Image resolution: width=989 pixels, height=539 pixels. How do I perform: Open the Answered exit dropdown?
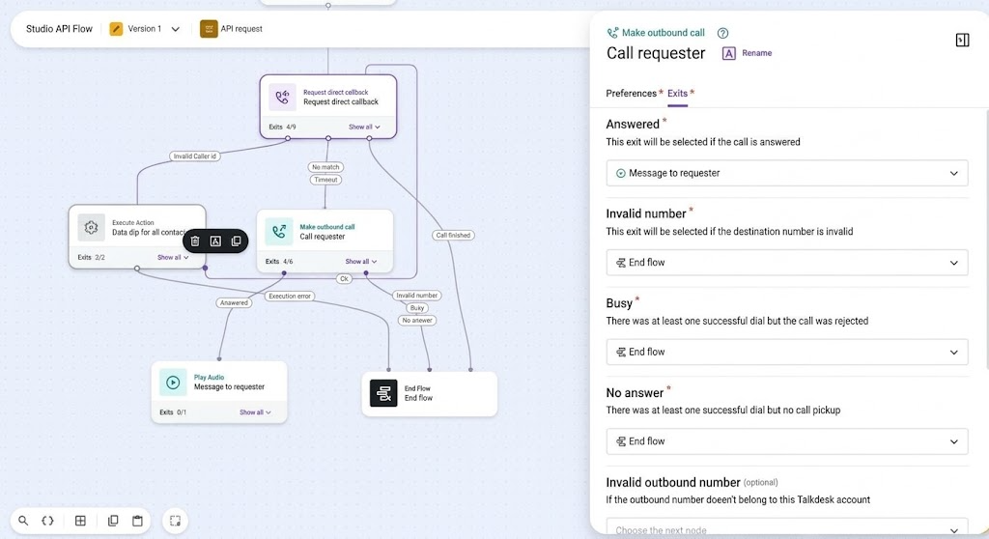(787, 173)
